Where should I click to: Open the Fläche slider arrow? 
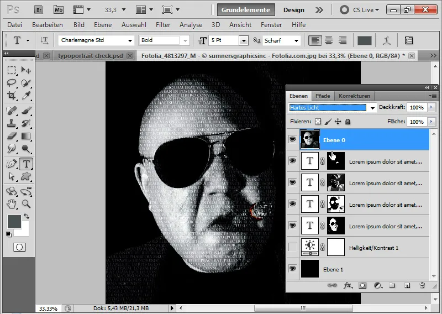coord(431,122)
